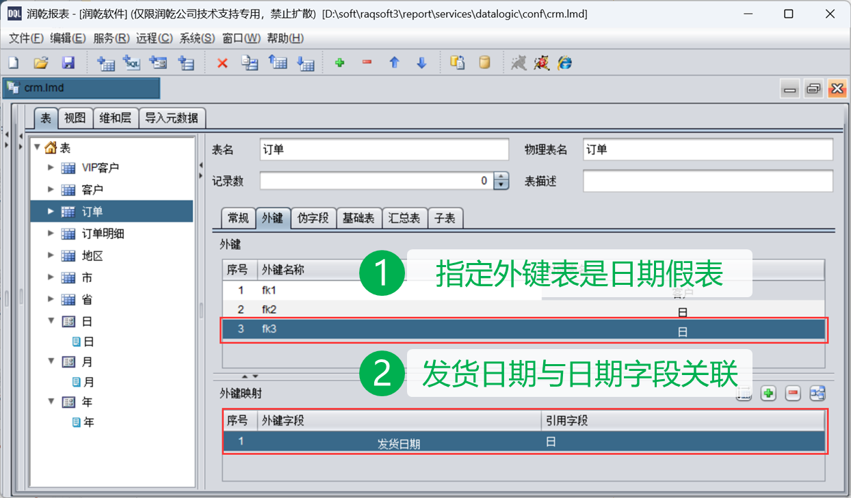Remove mapping row with 外键映射 red minus
Viewport: 851px width, 498px height.
pos(793,393)
